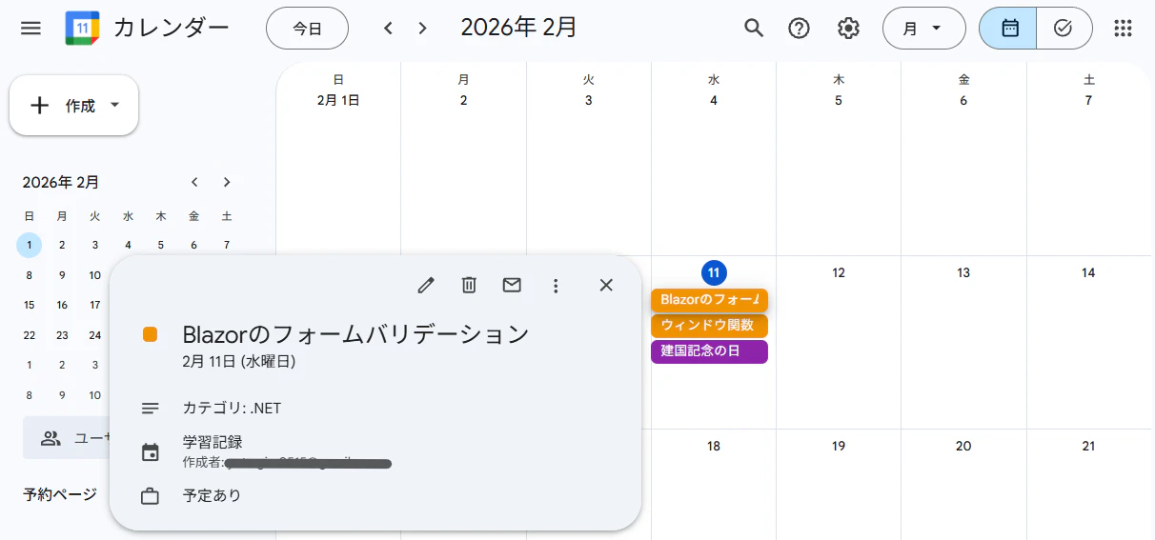1155x540 pixels.
Task: Select day 5 in main grid
Action: [839, 100]
